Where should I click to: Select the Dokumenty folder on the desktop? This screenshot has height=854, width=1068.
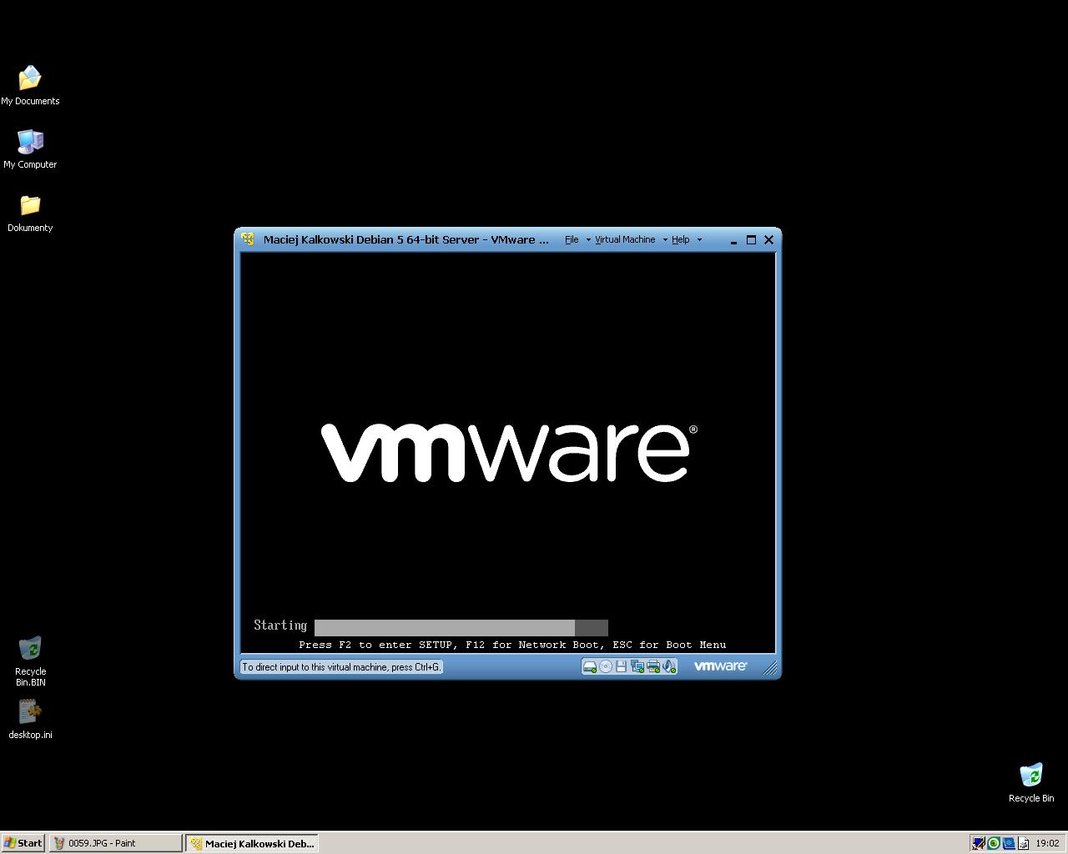point(30,213)
